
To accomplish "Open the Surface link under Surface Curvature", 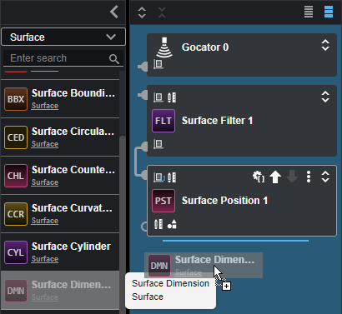I will pos(45,221).
